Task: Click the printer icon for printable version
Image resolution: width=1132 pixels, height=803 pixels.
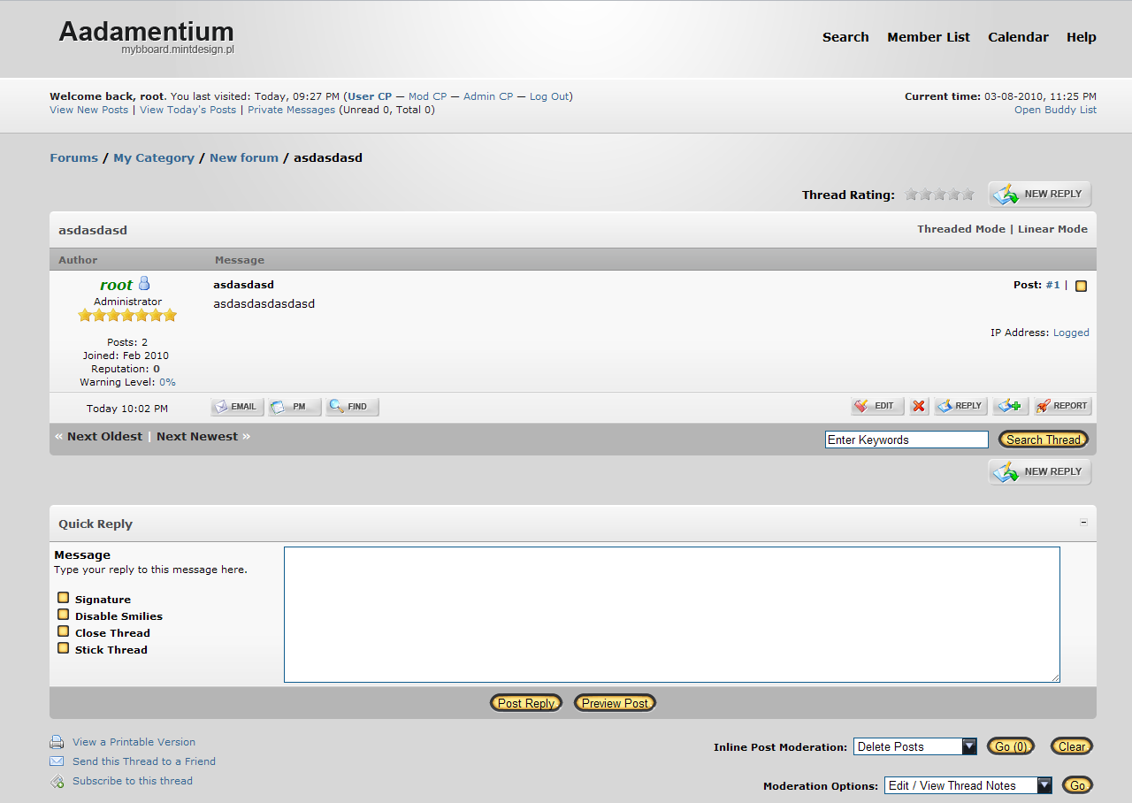Action: pos(57,742)
